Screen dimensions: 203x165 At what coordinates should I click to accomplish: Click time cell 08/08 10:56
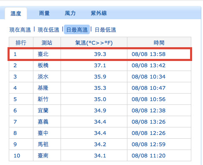click(149, 99)
